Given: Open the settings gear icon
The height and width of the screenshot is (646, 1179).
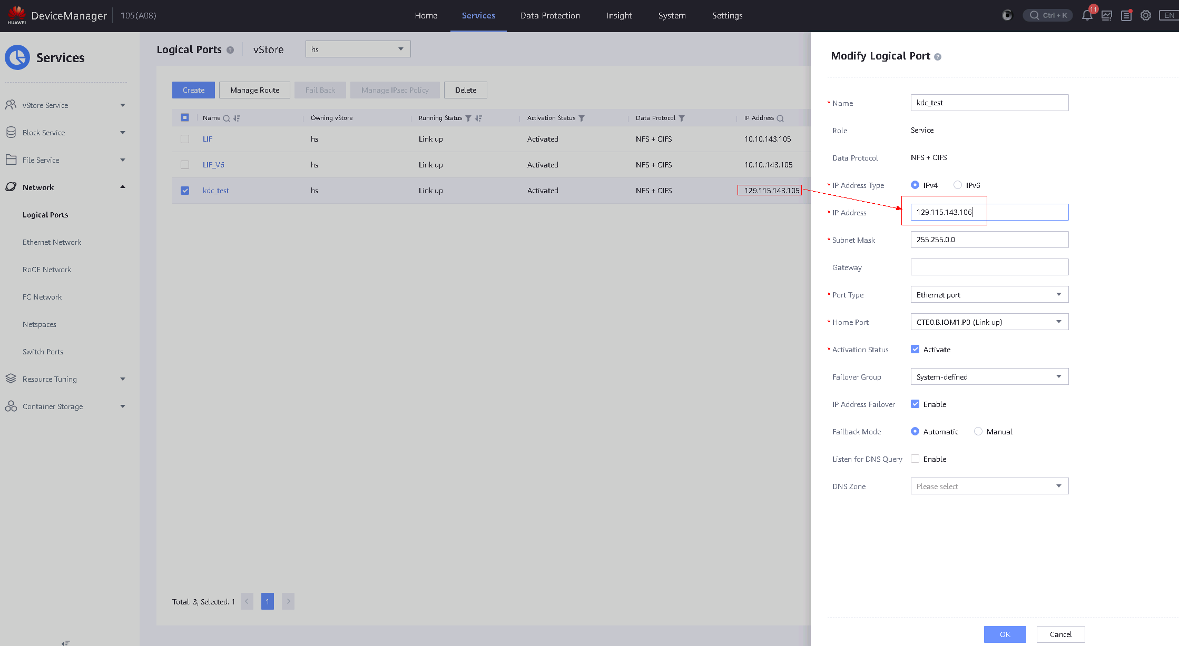Looking at the screenshot, I should pos(1146,15).
